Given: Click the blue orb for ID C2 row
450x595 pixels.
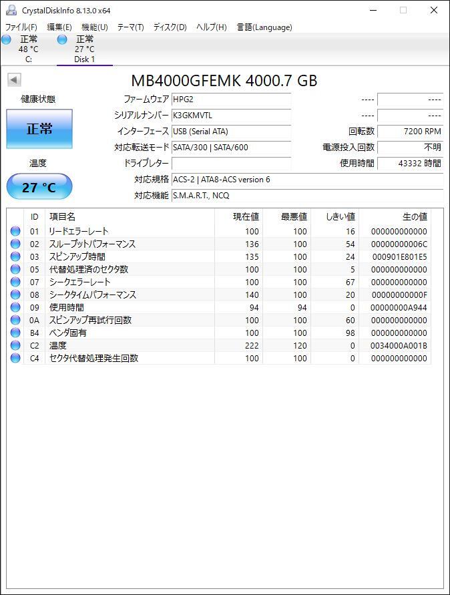Looking at the screenshot, I should tap(15, 345).
